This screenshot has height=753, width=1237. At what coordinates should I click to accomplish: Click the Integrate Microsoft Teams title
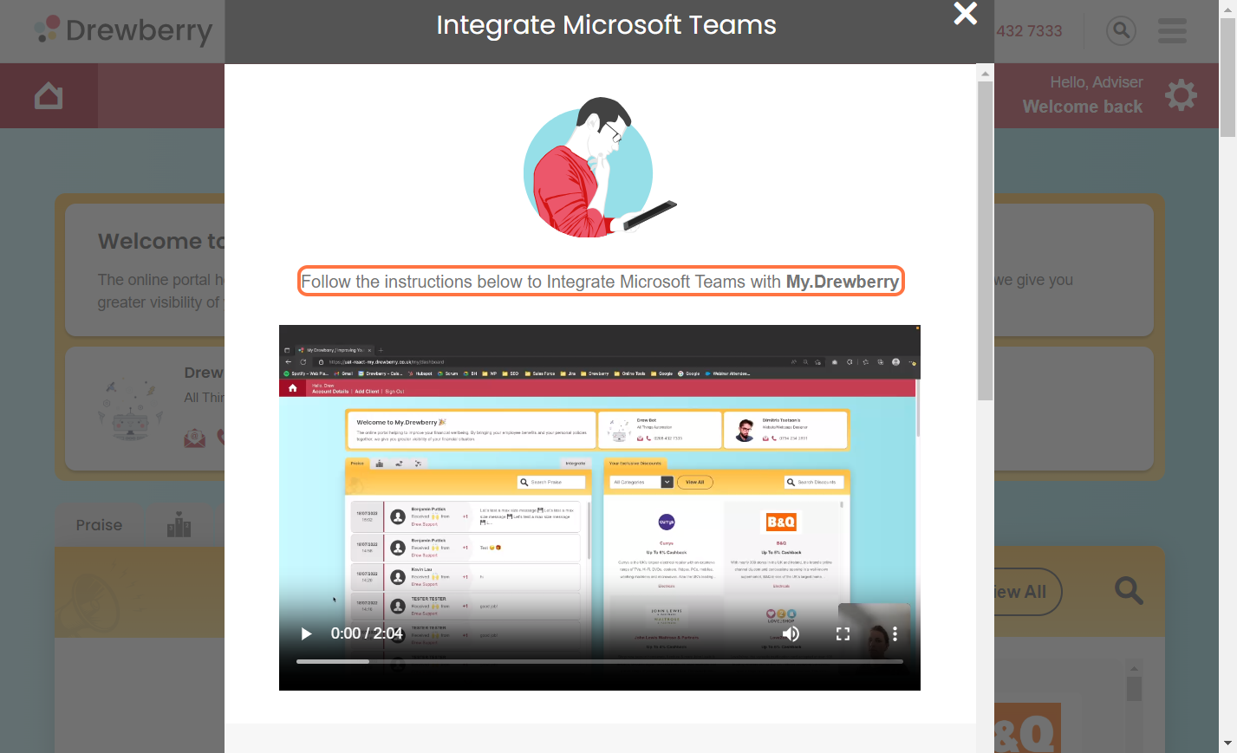606,25
